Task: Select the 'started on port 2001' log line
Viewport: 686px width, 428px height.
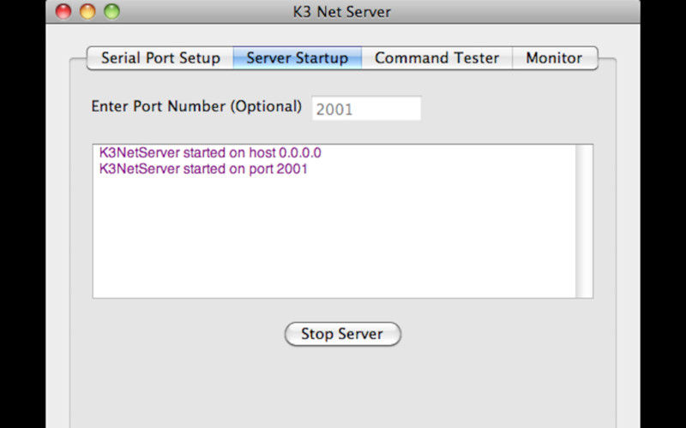Action: [x=203, y=169]
